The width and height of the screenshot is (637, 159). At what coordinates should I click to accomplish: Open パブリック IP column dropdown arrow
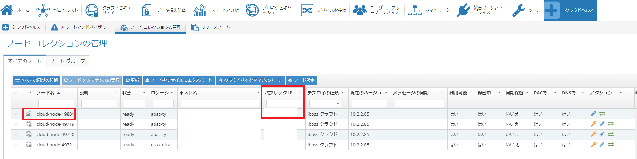point(300,93)
